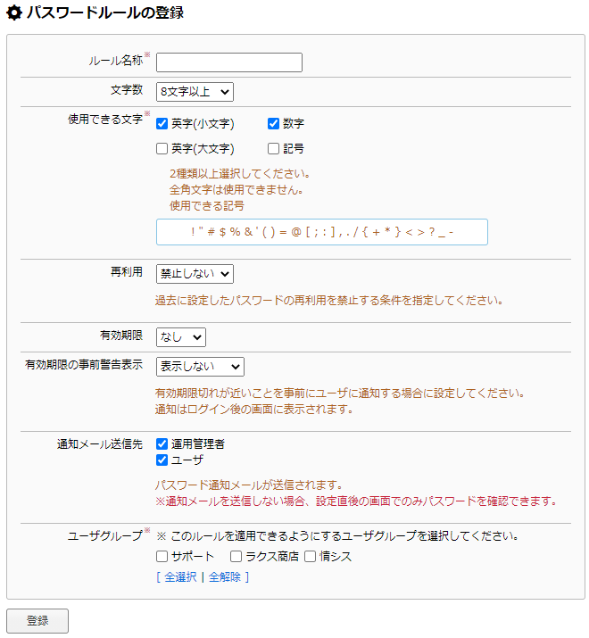The image size is (589, 638).
Task: Focus the ルール名称 text field
Action: pos(229,62)
